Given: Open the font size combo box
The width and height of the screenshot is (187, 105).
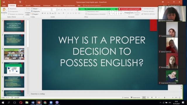Looking at the screenshot, I should click(55, 10).
